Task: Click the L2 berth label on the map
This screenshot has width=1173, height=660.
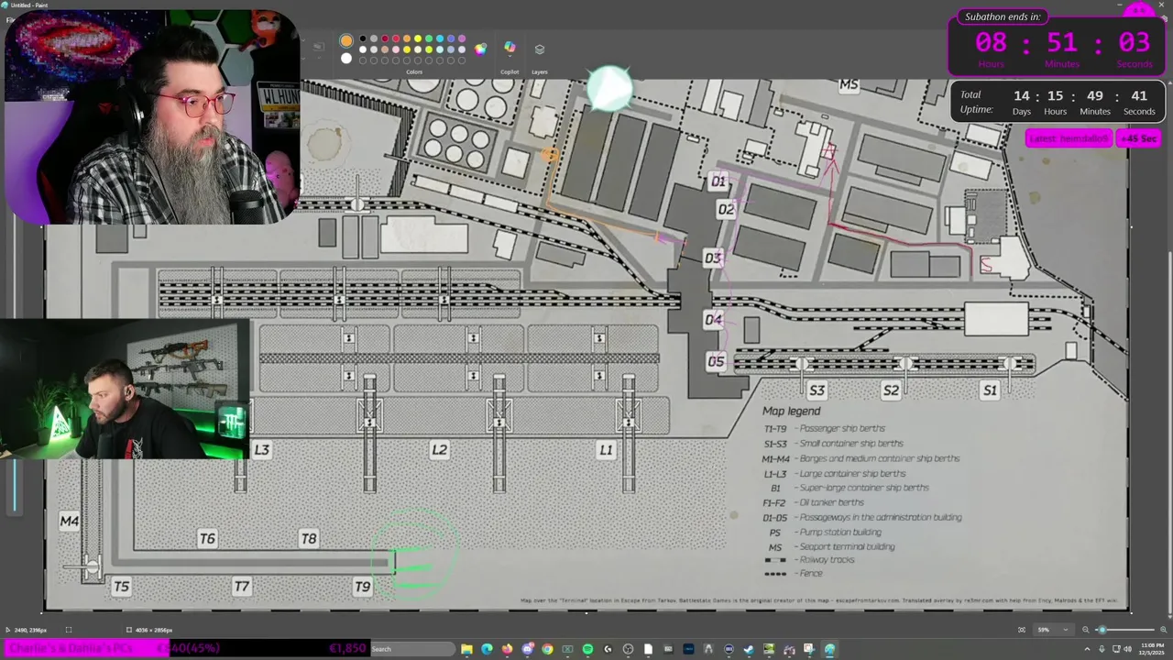Action: 439,450
